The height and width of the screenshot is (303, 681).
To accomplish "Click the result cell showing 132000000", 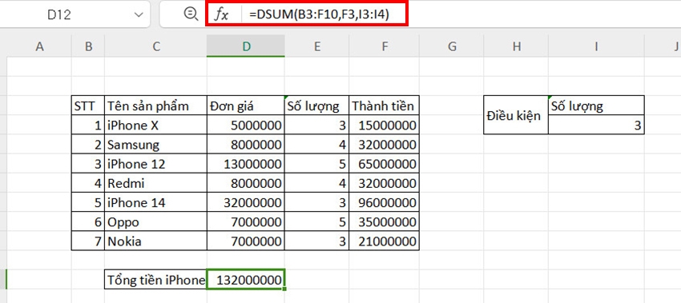I will 246,280.
